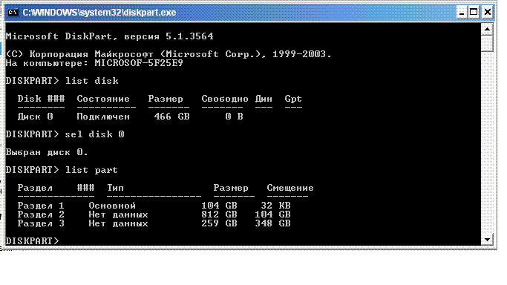This screenshot has height=285, width=507.
Task: Click the 'Microsoft DiskPart, версия 5.1.3564' line
Action: pos(110,36)
